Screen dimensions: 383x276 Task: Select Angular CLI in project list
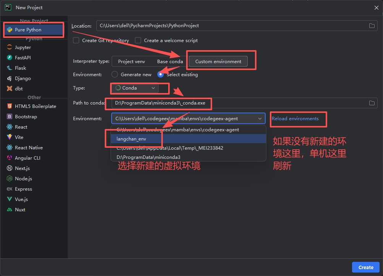point(34,158)
